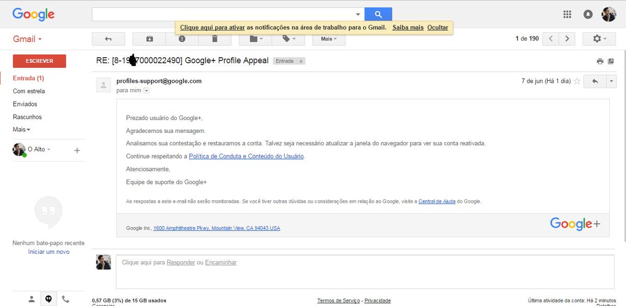Click the reply arrow button on message
The width and height of the screenshot is (626, 306).
pos(595,81)
